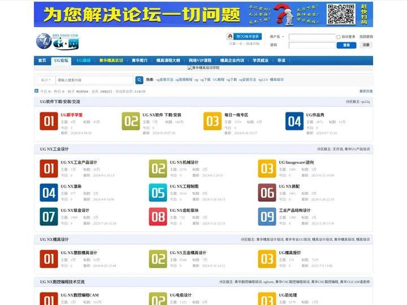Viewport: 407px width, 305px height.
Task: Click moderator link uglearn
Action: pos(269,282)
